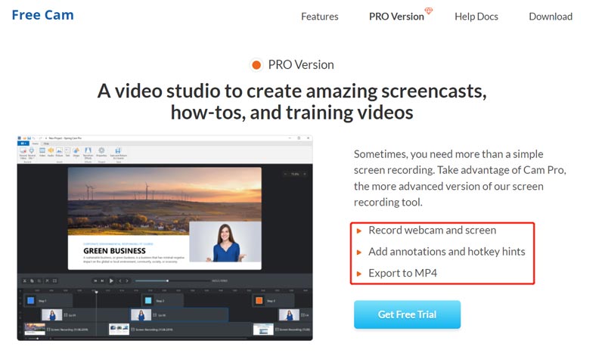Jump to next clip in playback controls
The width and height of the screenshot is (605, 353).
pyautogui.click(x=103, y=281)
